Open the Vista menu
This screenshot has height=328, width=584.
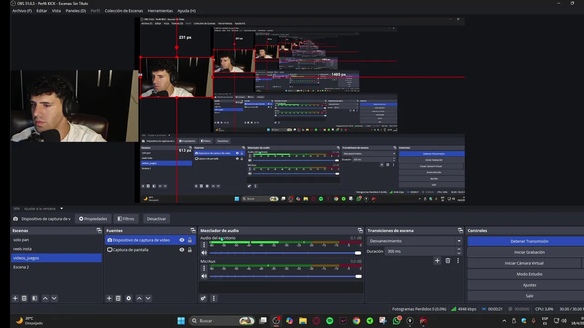coord(56,10)
